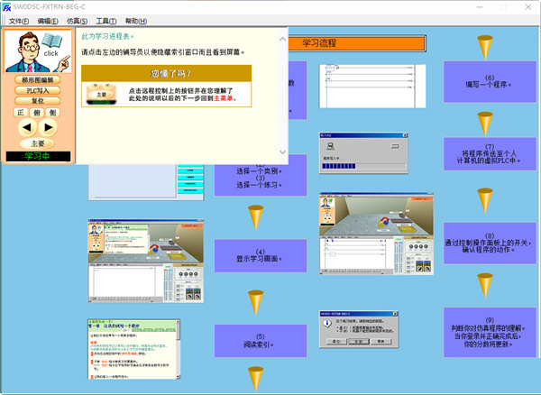Open the 帮助(H) menu
The width and height of the screenshot is (541, 395).
pyautogui.click(x=135, y=20)
